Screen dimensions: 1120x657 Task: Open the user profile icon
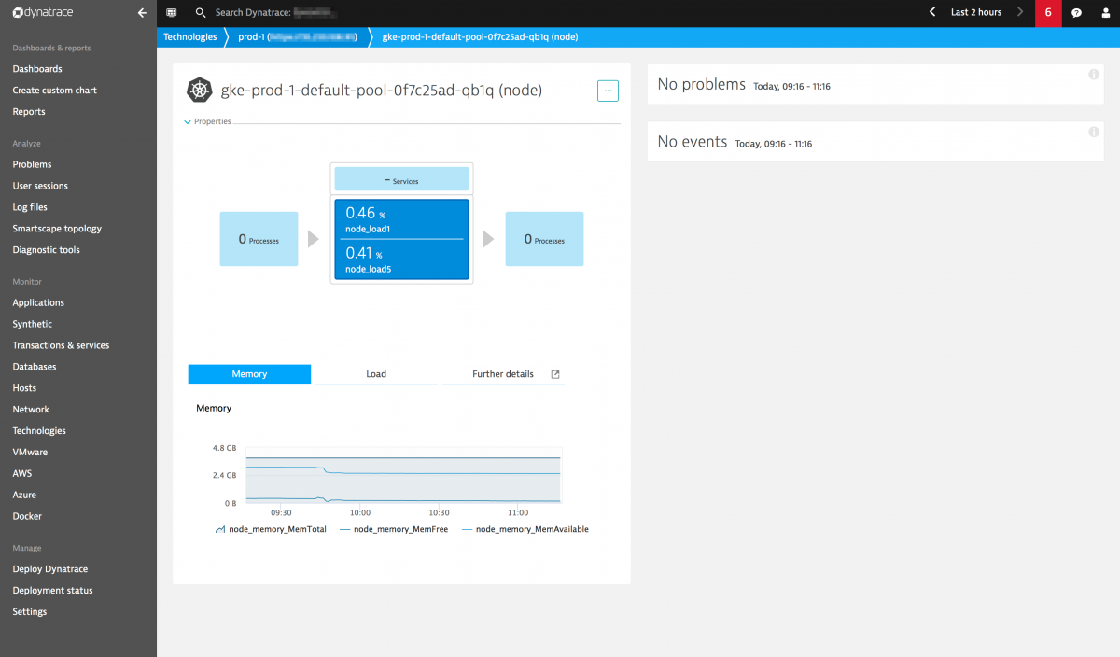tap(1106, 13)
